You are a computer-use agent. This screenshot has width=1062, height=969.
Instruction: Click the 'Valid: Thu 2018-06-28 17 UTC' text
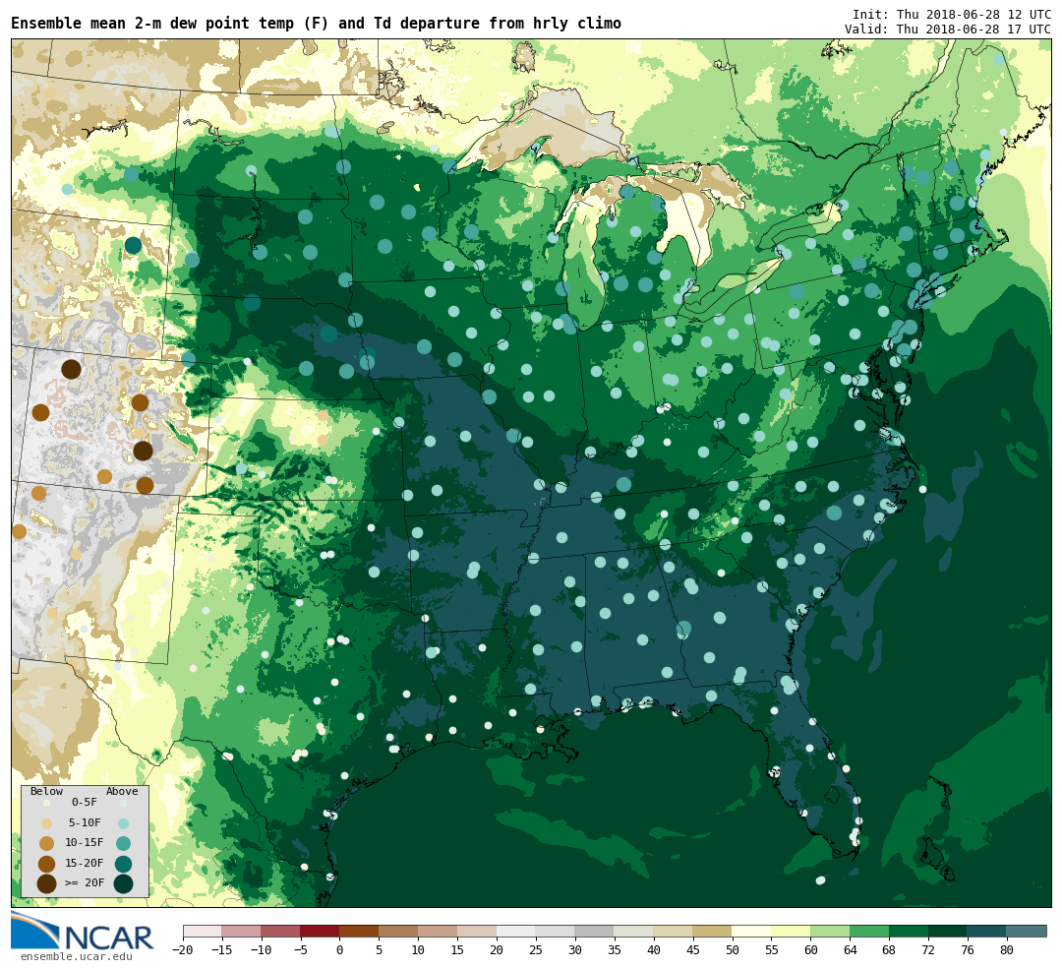point(947,30)
